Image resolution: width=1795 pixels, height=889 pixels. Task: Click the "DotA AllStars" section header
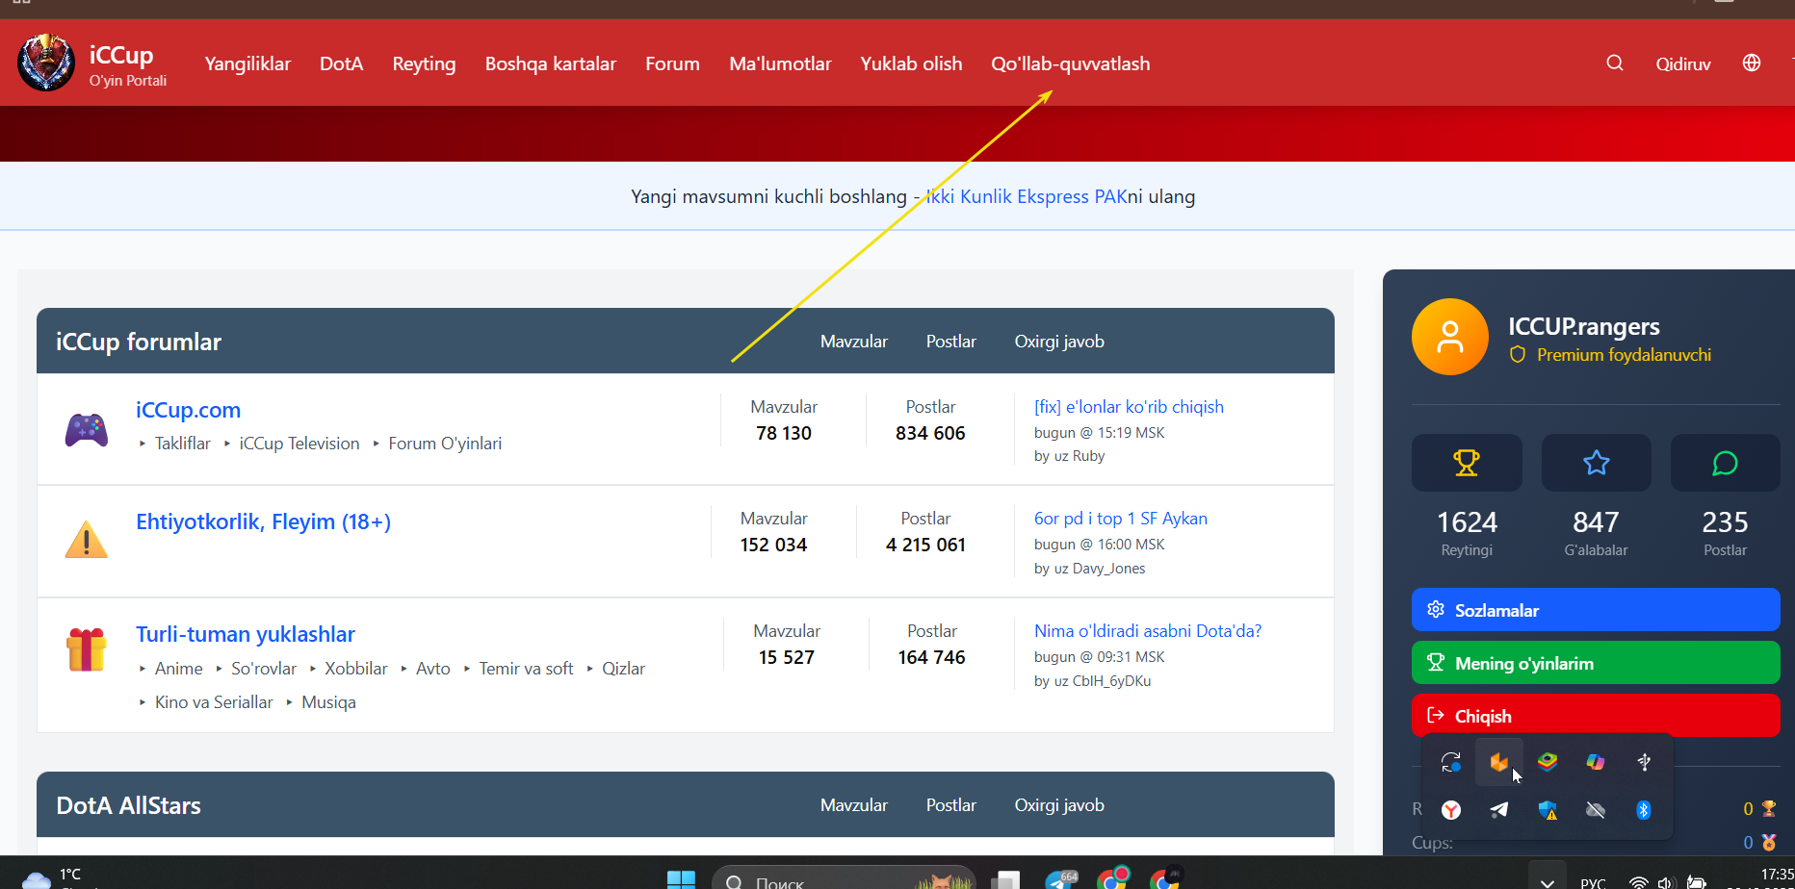(x=128, y=805)
